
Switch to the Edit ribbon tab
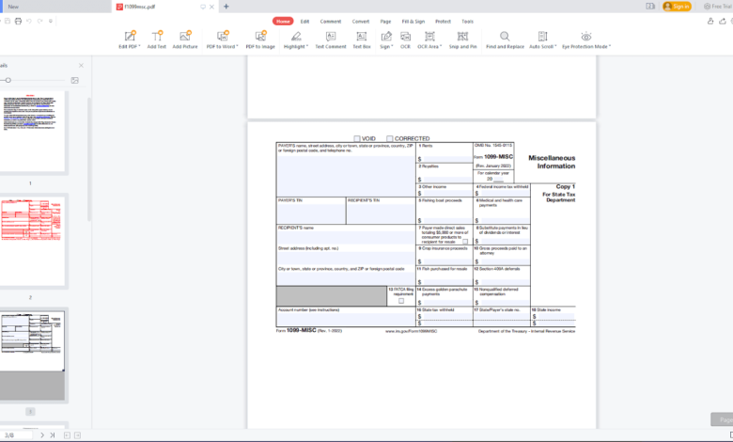[x=304, y=21]
